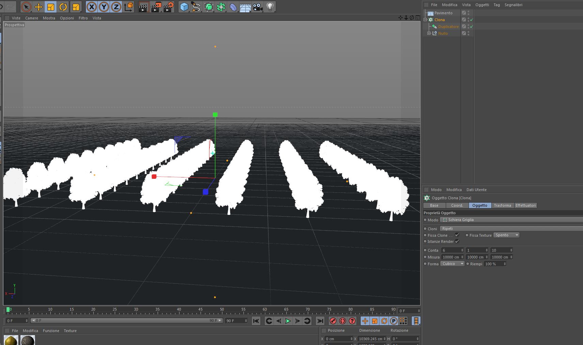Open keyframe selection question-mark button
Image resolution: width=583 pixels, height=345 pixels.
352,321
